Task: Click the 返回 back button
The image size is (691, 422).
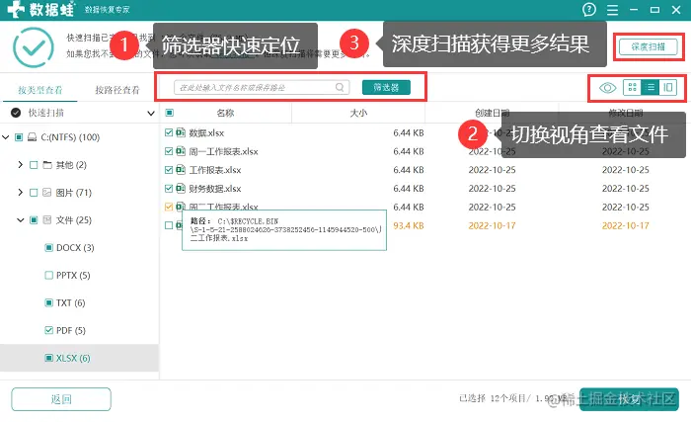Action: point(61,399)
